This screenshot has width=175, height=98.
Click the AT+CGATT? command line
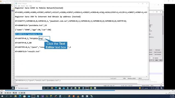71,21
